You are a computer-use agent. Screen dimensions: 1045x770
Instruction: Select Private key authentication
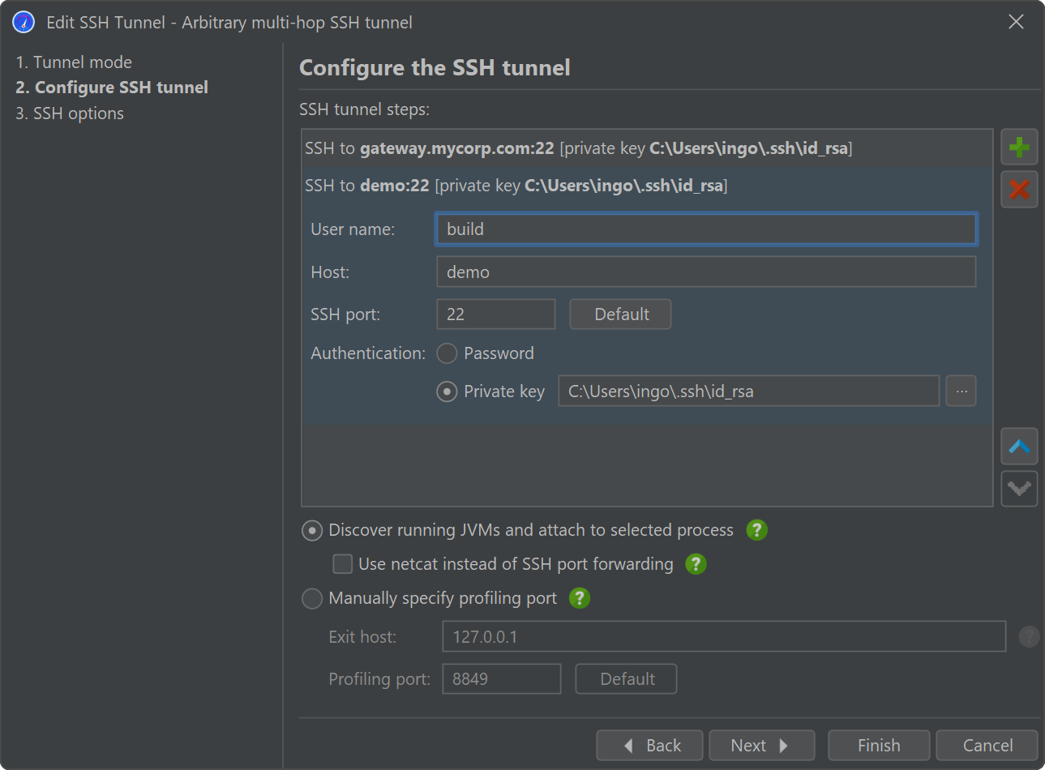click(447, 391)
